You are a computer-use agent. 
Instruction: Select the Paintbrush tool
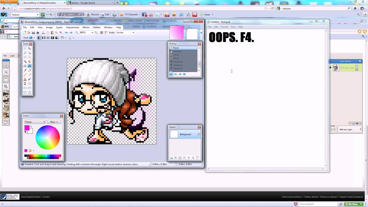(x=25, y=70)
